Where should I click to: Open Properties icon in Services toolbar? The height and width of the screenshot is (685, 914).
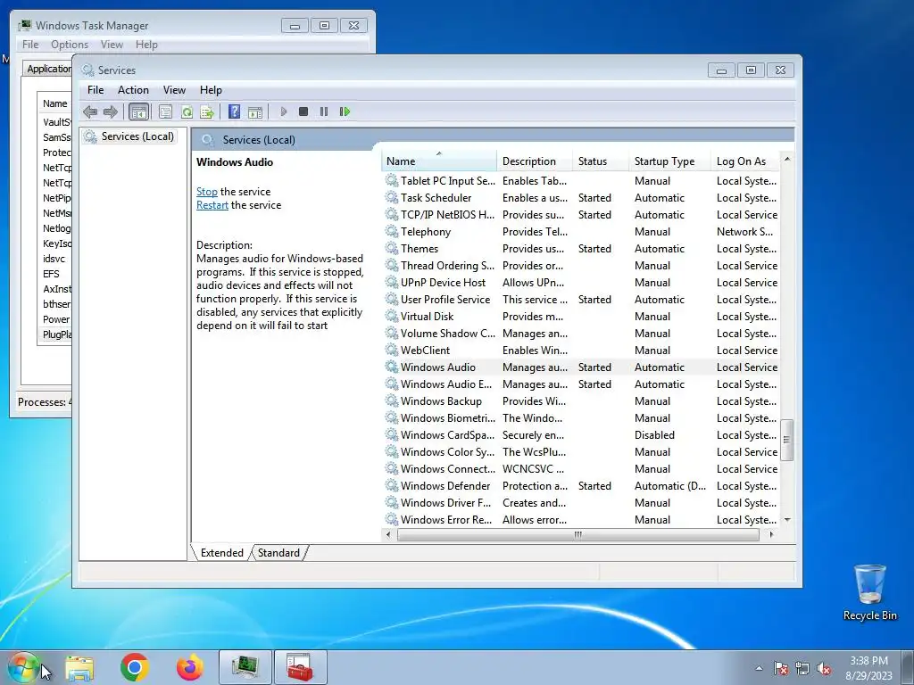tap(165, 111)
